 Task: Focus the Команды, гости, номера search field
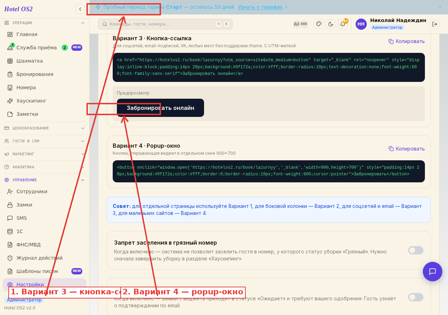(x=165, y=24)
